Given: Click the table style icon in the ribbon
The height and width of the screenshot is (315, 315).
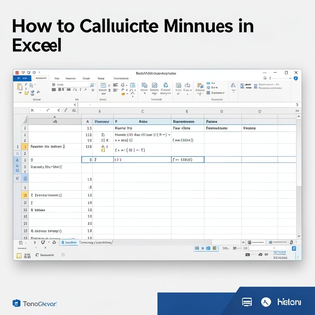Looking at the screenshot, I should [x=103, y=86].
